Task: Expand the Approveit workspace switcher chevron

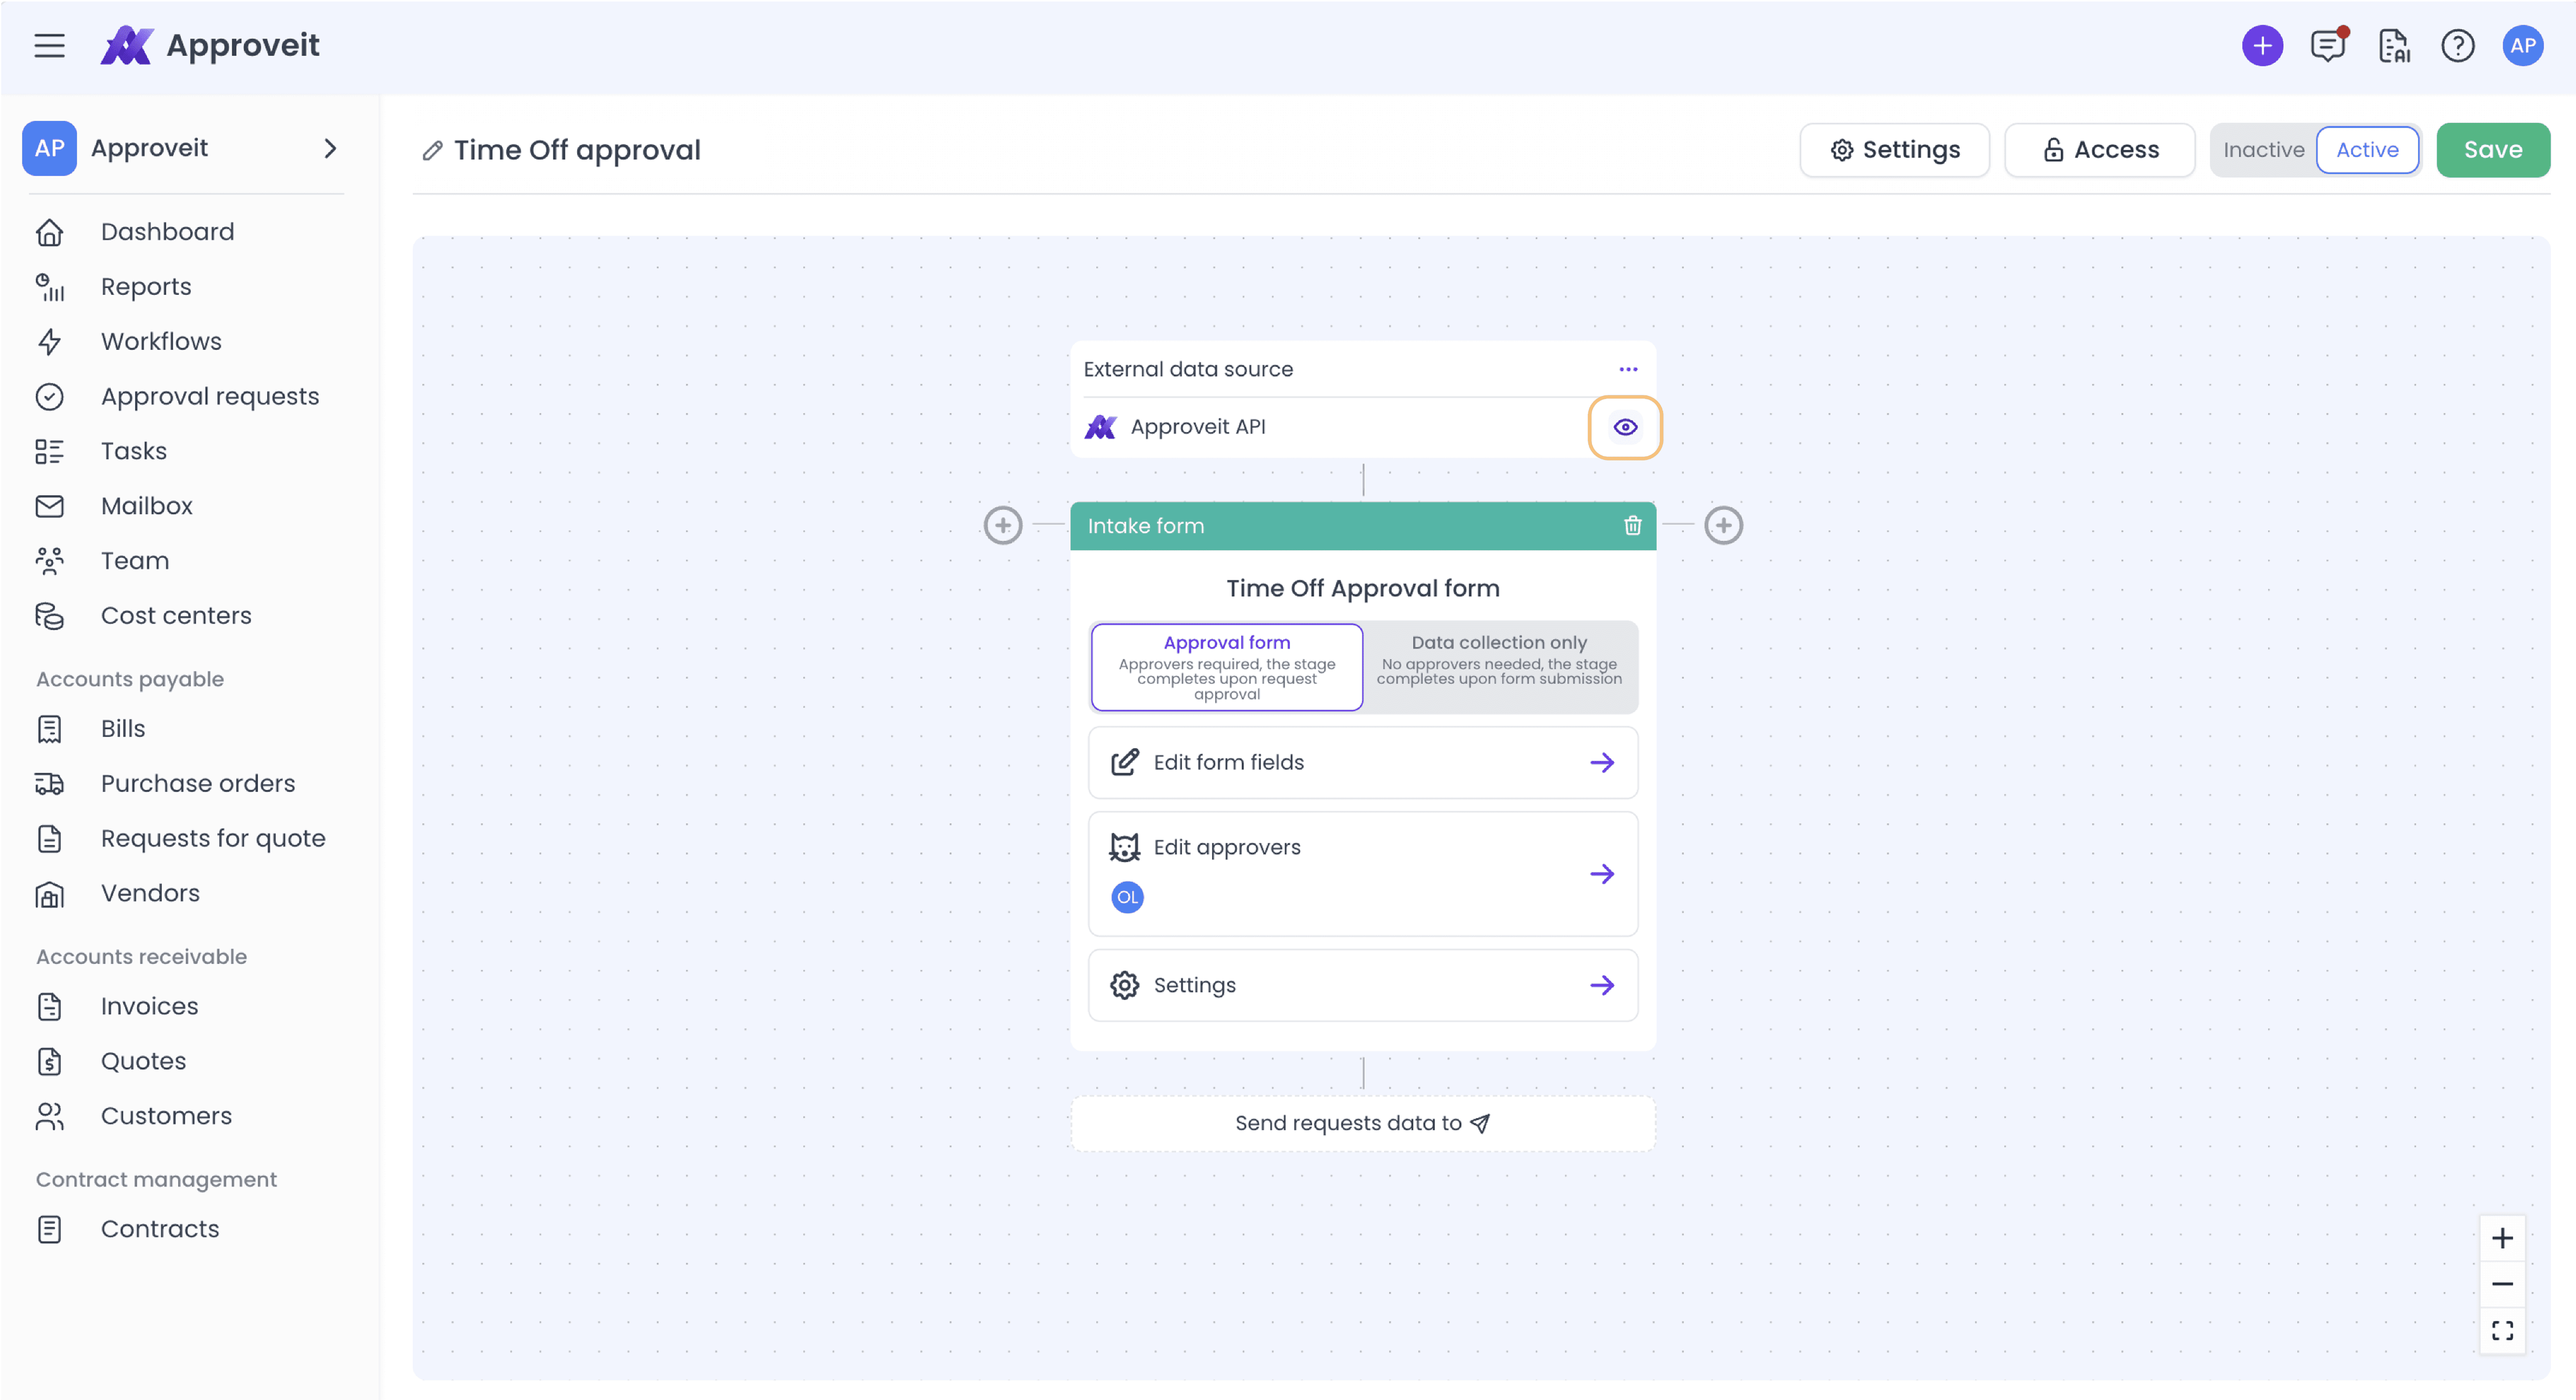Action: 330,149
